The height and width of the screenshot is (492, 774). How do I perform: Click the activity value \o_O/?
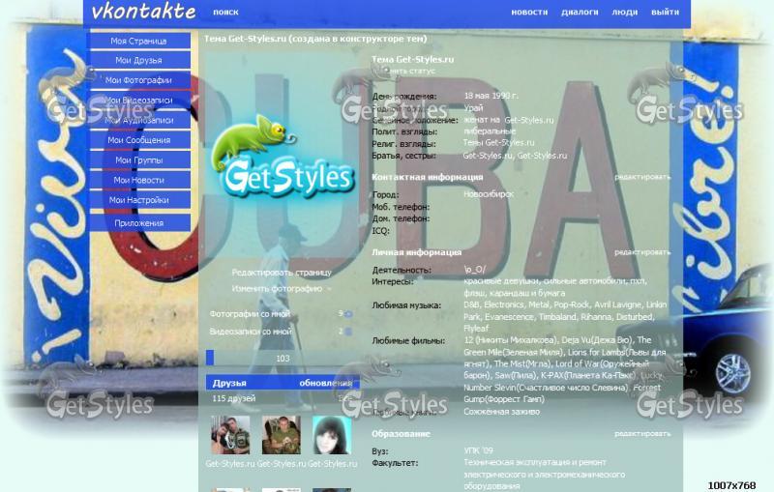(x=474, y=270)
